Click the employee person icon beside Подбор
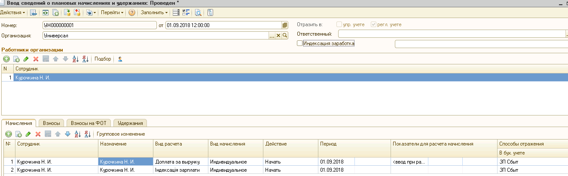Viewport: 568px width, 176px height. (120, 59)
